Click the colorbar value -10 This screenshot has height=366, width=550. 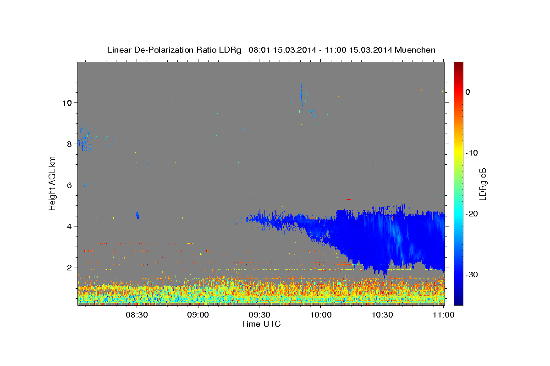(x=472, y=153)
